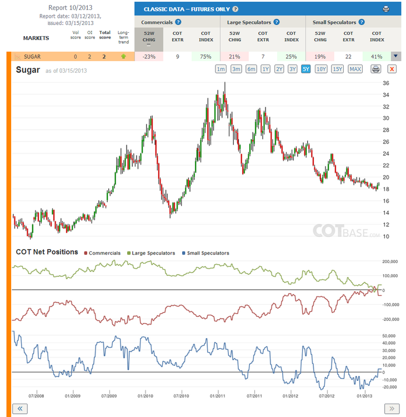Sort by Large Speculators 52W CHNG column
The width and height of the screenshot is (406, 417).
pos(234,37)
